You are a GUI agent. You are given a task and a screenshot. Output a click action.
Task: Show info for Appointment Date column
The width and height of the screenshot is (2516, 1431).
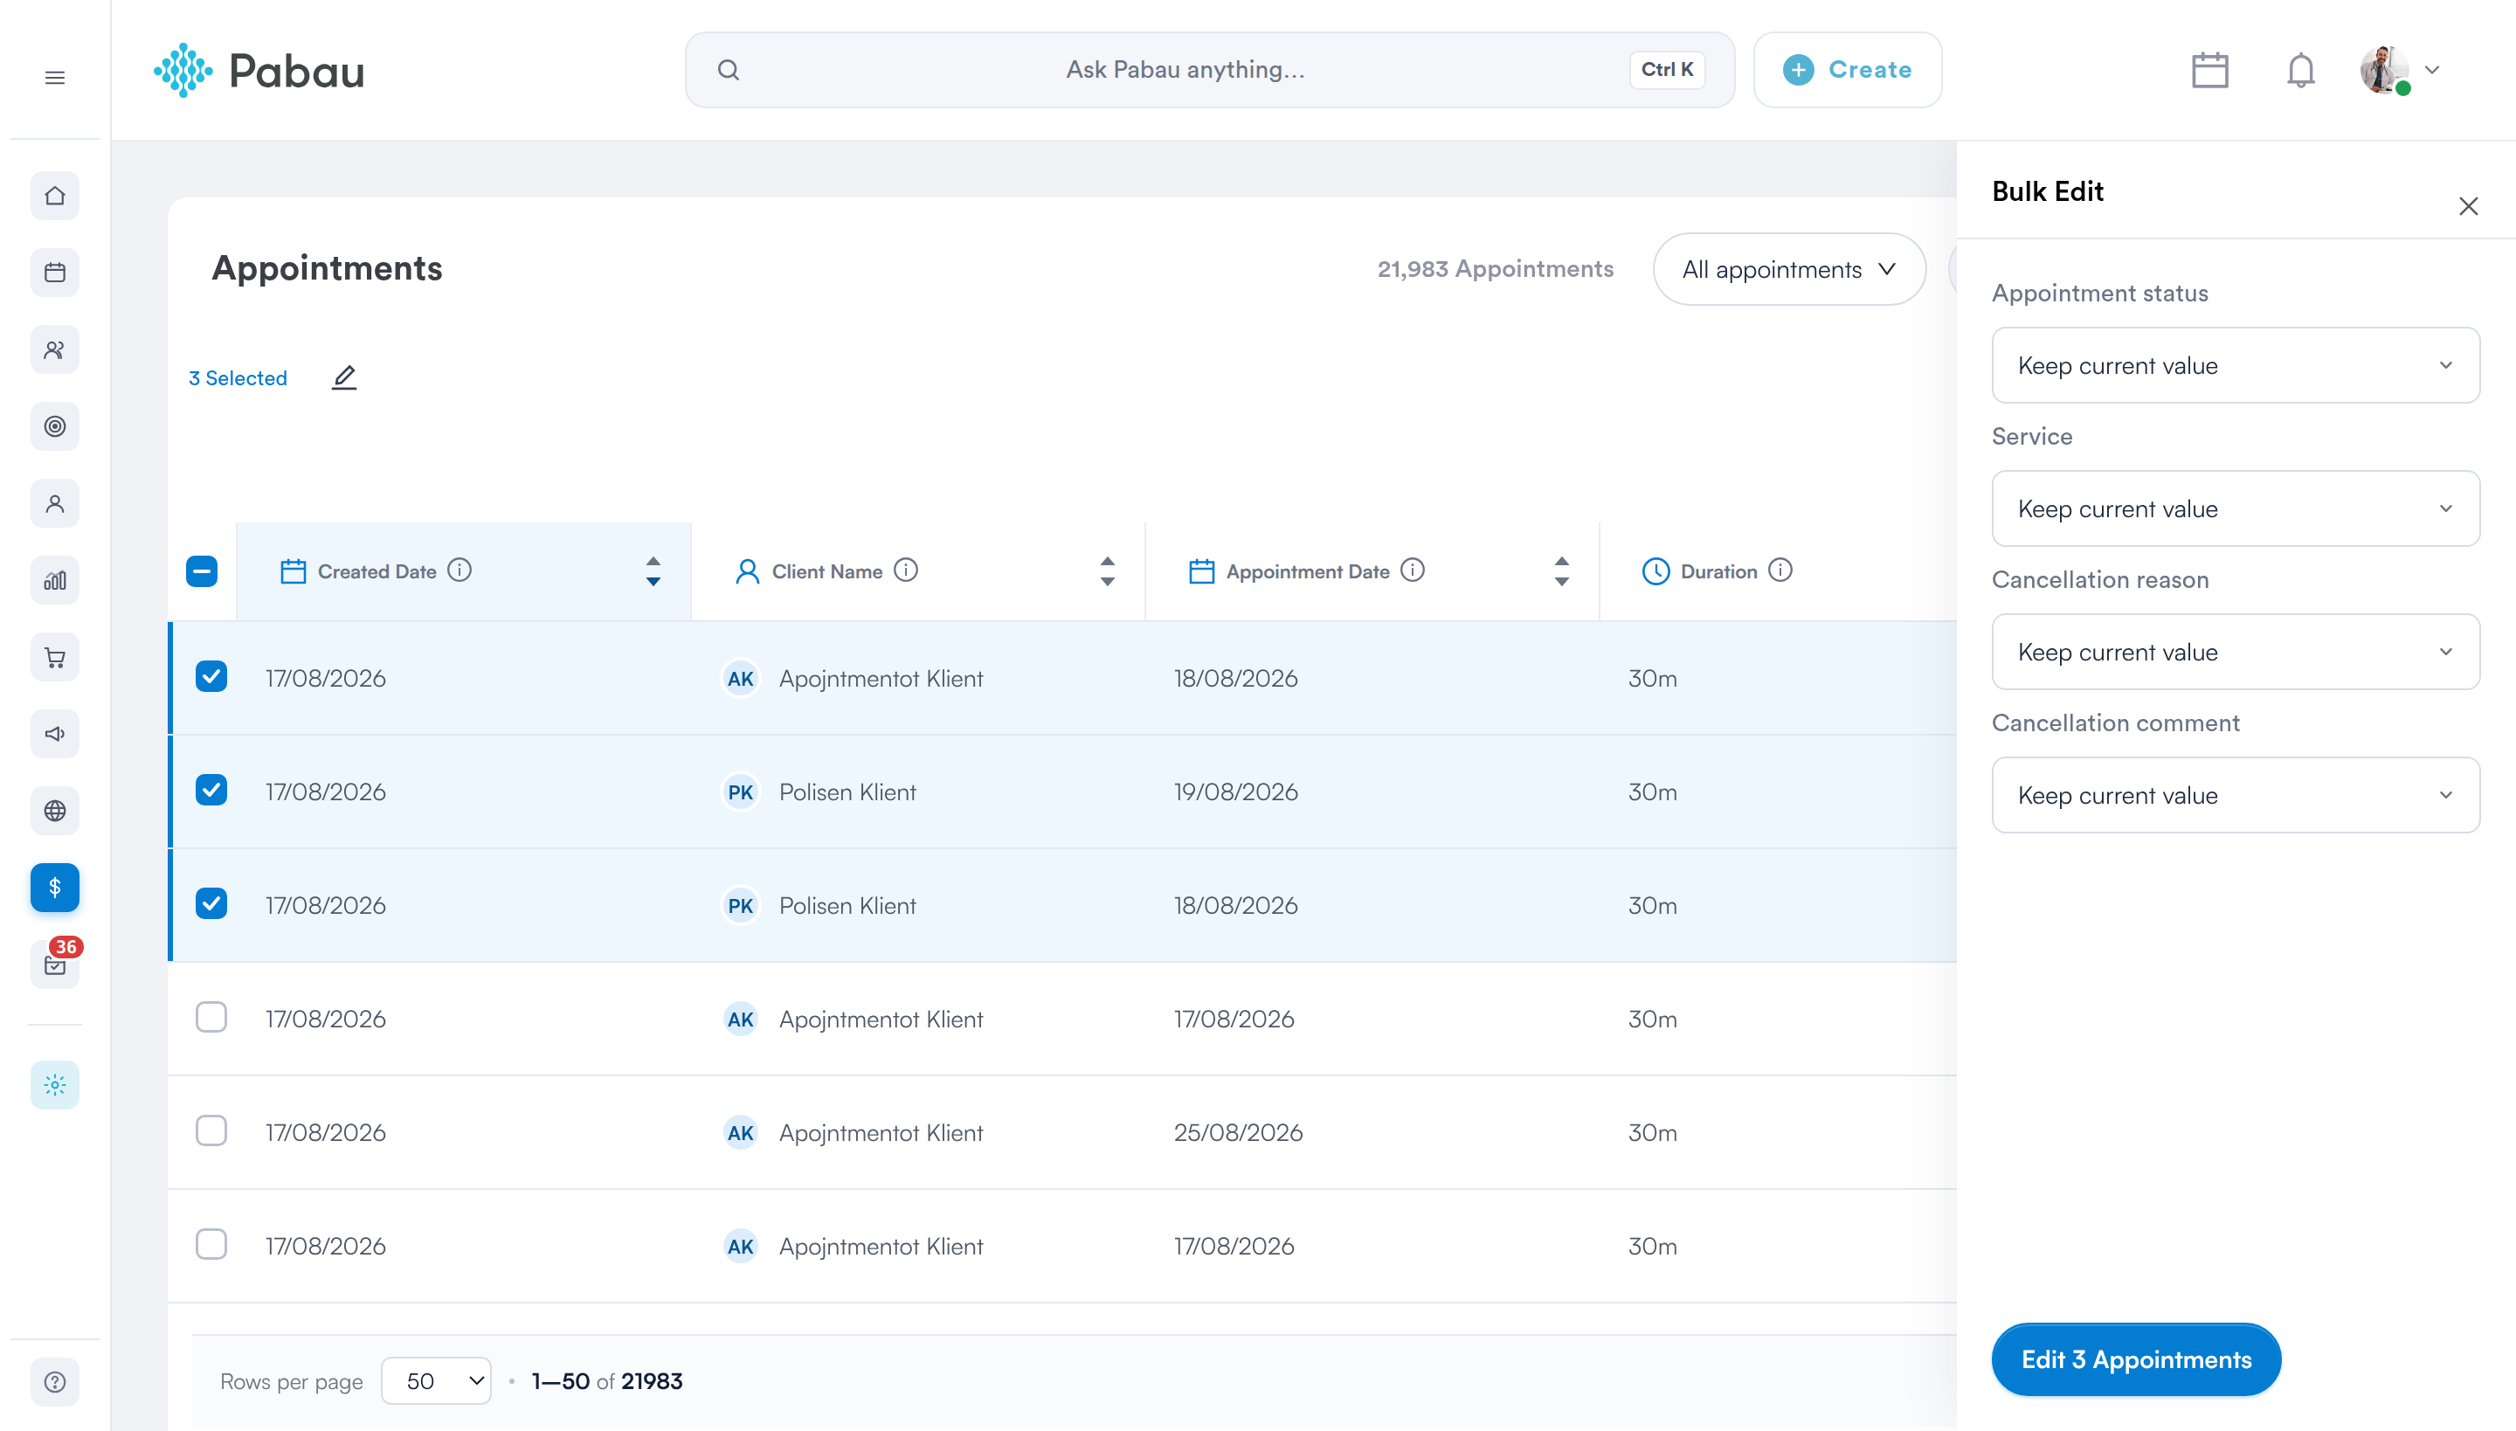click(1413, 570)
